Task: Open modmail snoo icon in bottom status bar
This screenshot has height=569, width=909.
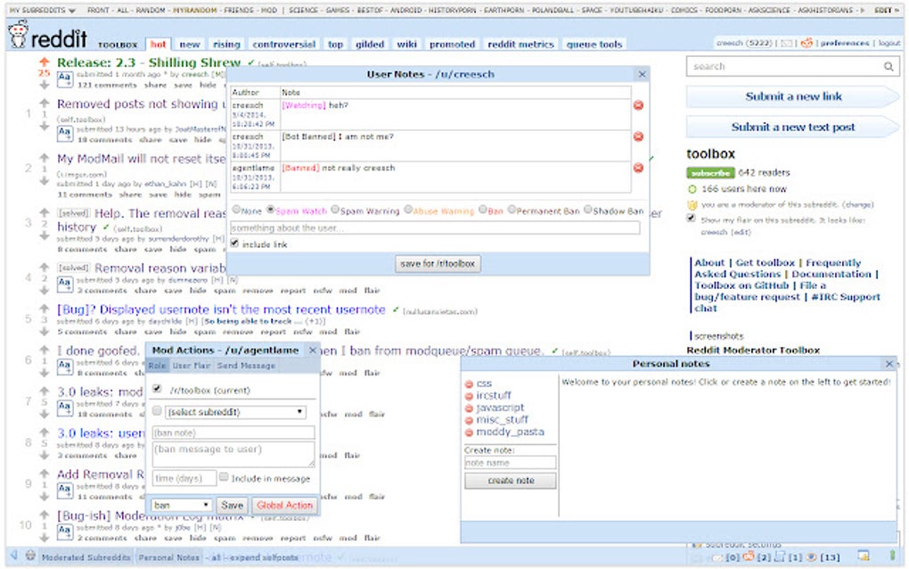Action: click(x=749, y=557)
